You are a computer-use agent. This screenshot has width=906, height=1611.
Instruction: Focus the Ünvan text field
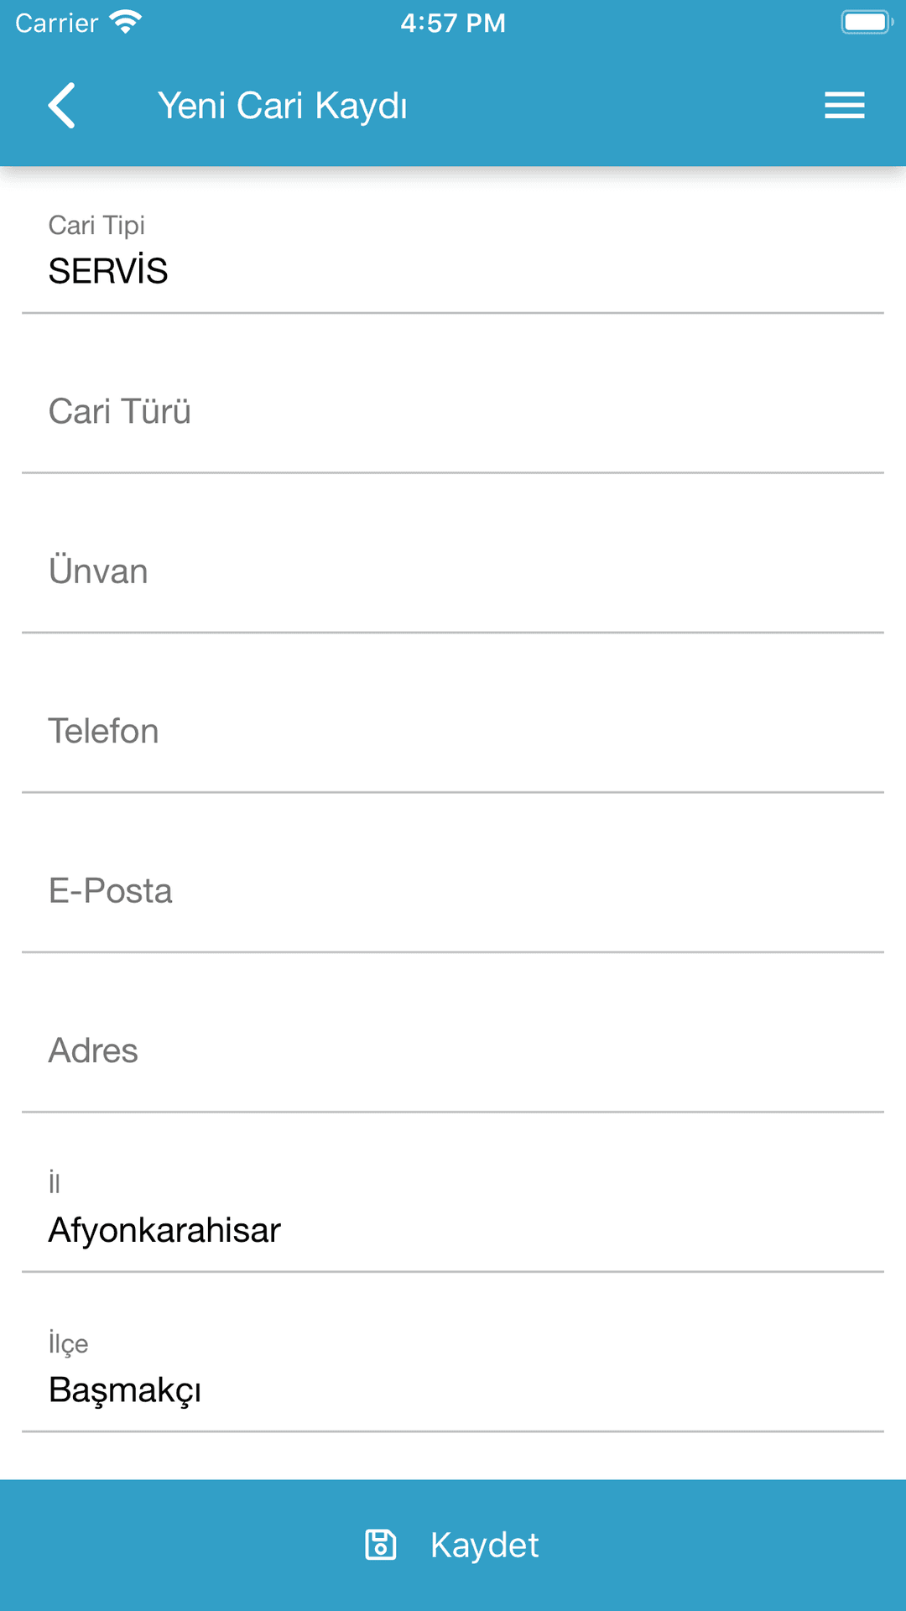click(x=453, y=571)
